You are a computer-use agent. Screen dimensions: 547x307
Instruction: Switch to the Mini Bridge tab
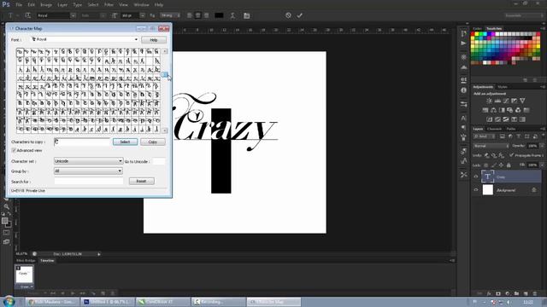[x=26, y=260]
